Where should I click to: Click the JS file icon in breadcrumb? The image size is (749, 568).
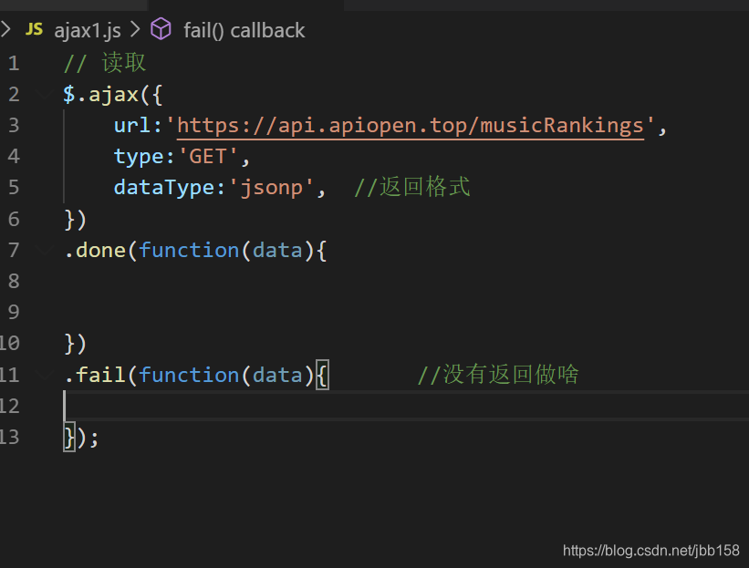tap(34, 29)
